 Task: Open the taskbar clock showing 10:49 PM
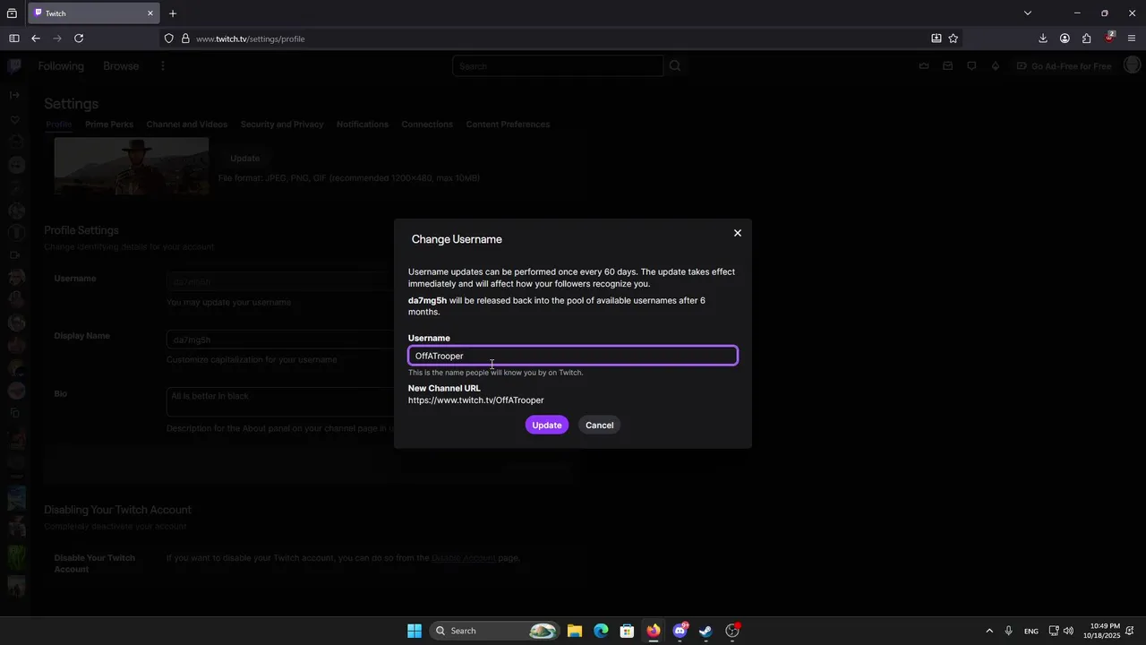pos(1101,631)
